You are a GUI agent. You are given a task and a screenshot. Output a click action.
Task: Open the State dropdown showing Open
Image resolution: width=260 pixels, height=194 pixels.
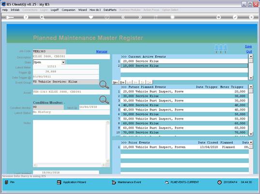click(49, 62)
